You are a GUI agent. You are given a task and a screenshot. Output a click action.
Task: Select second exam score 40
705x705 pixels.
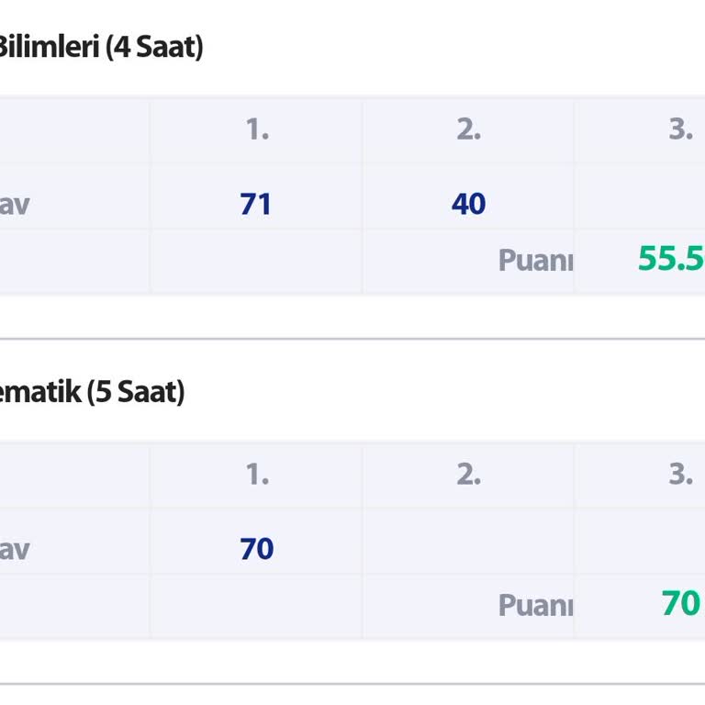(x=468, y=204)
